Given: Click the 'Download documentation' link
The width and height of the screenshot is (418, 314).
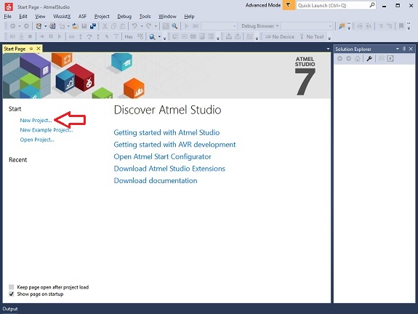Looking at the screenshot, I should pos(156,180).
